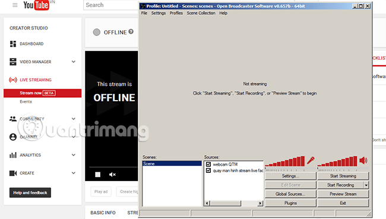Go to the YouTube logo home
The image size is (386, 219).
tap(36, 5)
